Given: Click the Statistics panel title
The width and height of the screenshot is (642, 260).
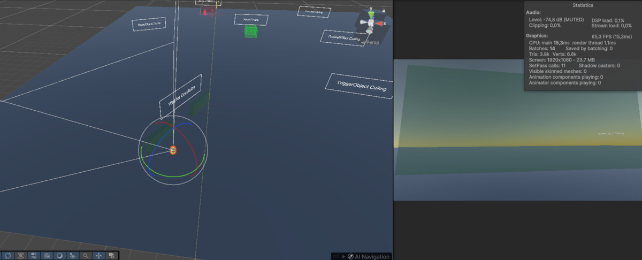Looking at the screenshot, I should pos(583,5).
